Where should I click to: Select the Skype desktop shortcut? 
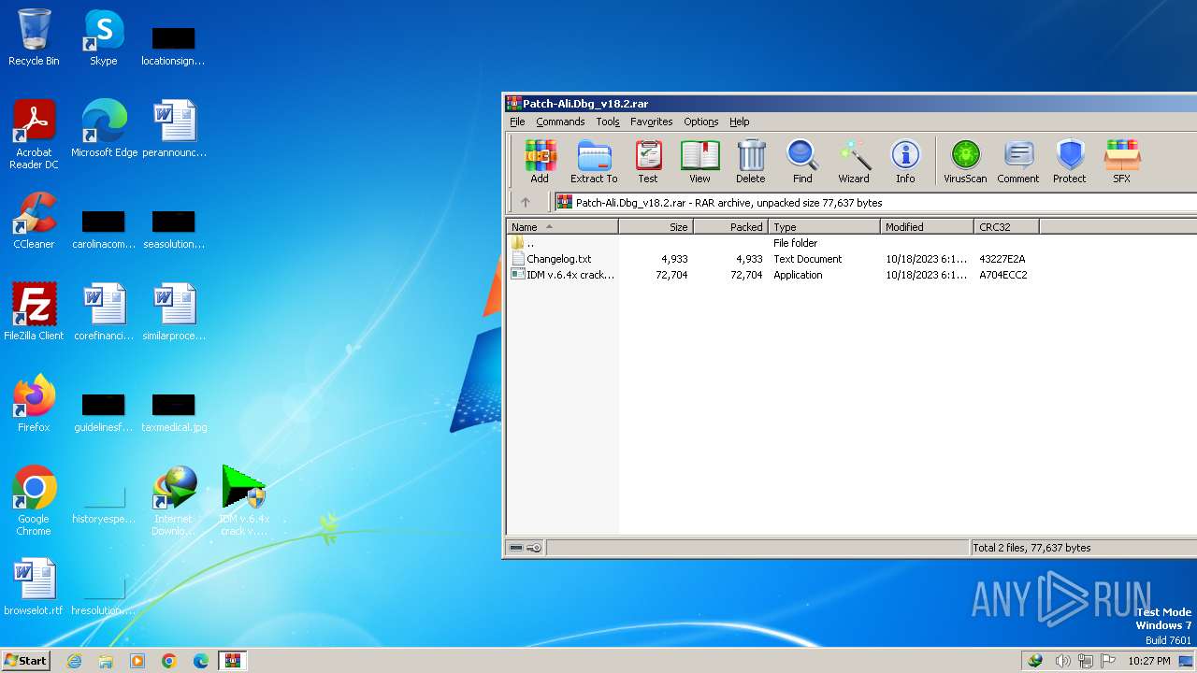pyautogui.click(x=103, y=38)
